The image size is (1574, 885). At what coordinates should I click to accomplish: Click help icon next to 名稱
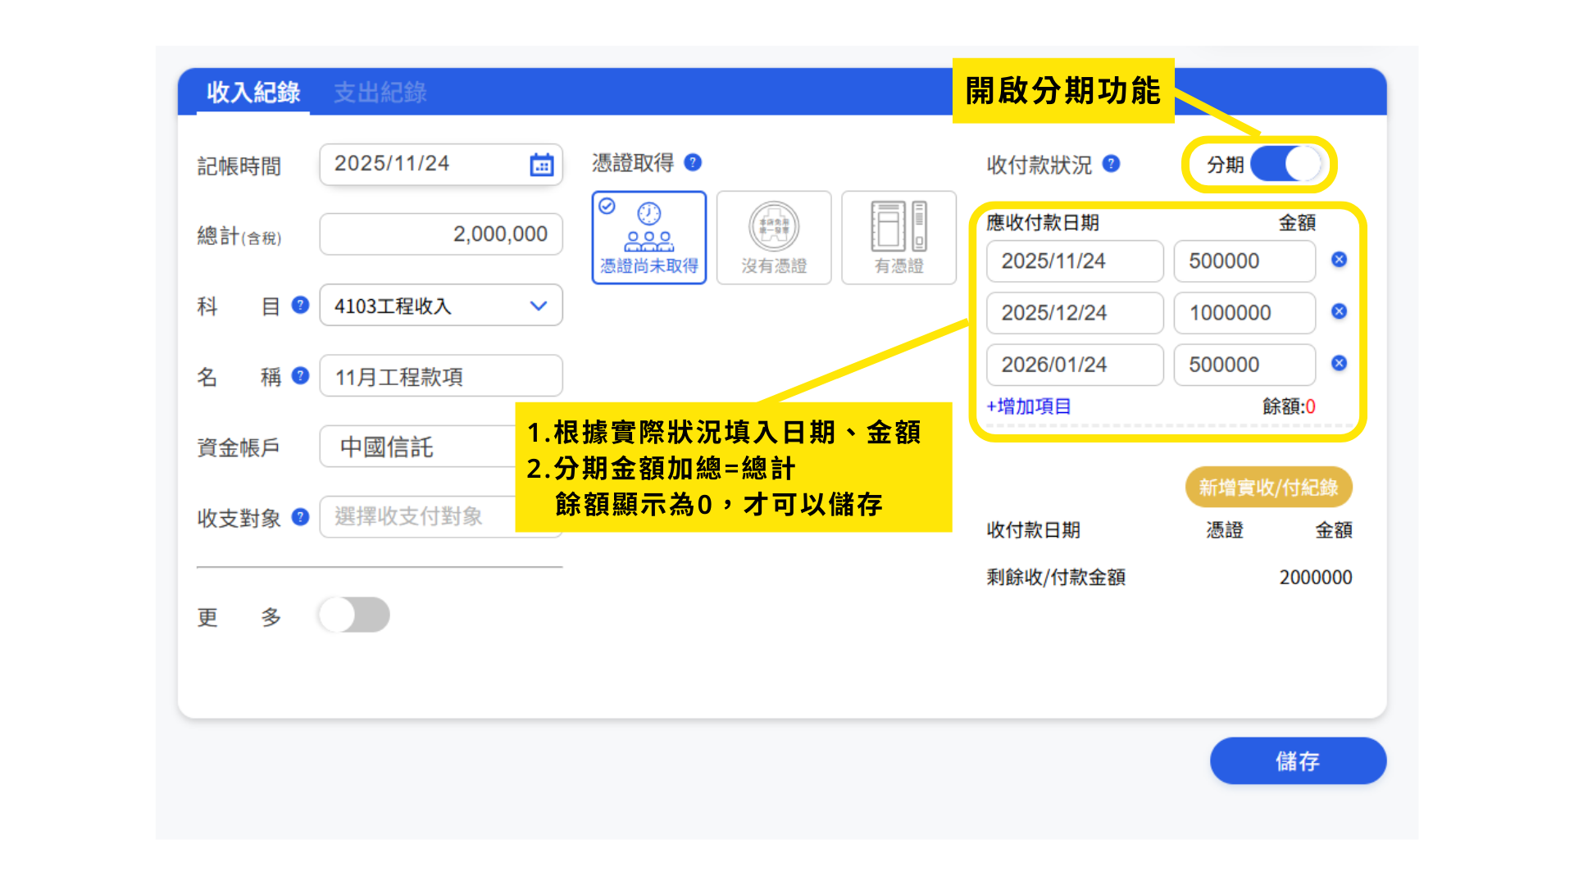[x=300, y=375]
